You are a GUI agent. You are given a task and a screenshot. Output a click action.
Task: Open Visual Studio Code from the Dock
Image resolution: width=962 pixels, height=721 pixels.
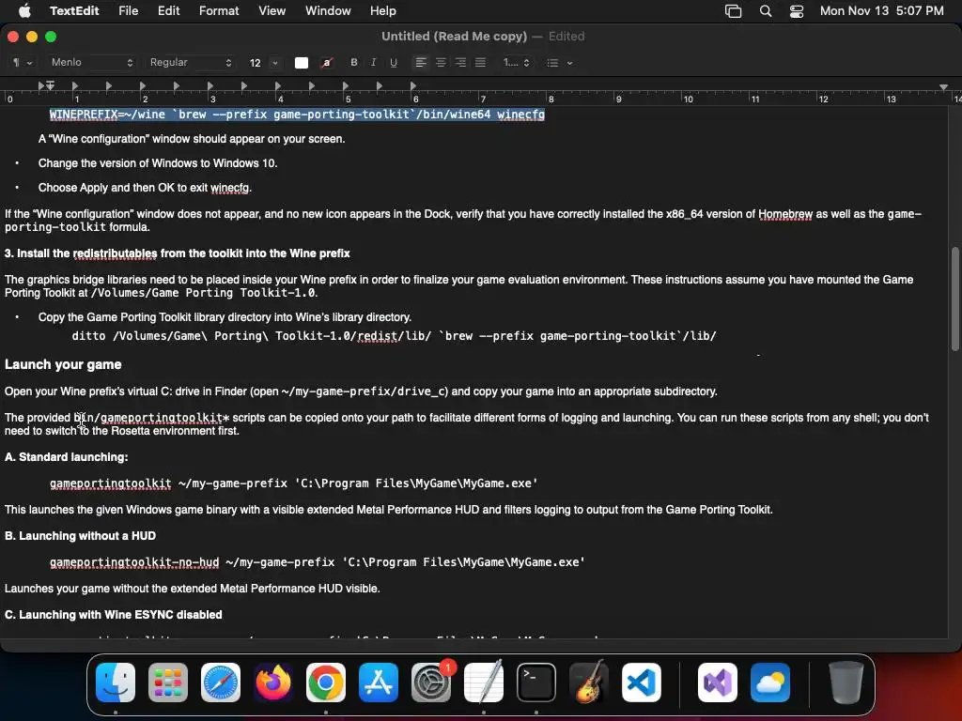click(x=641, y=683)
